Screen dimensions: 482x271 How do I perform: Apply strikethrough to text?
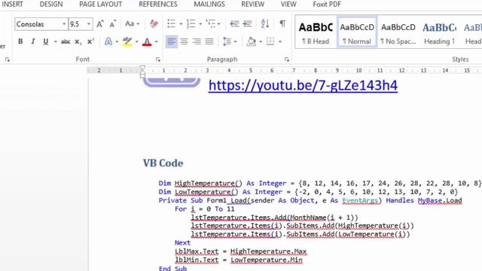[66, 41]
